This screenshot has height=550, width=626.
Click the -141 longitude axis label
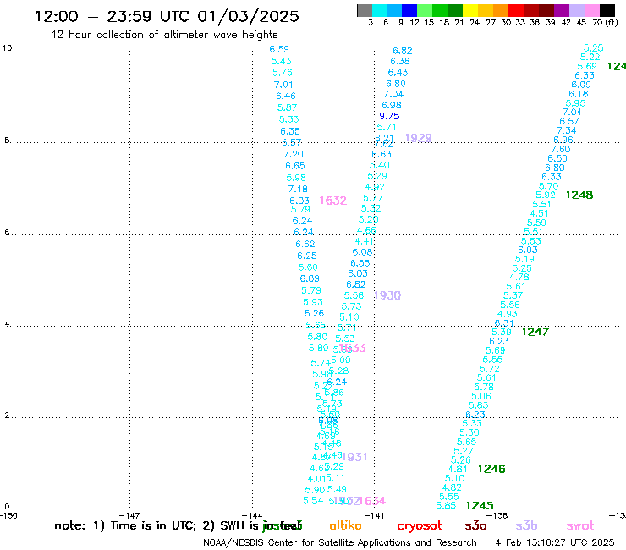coord(375,515)
